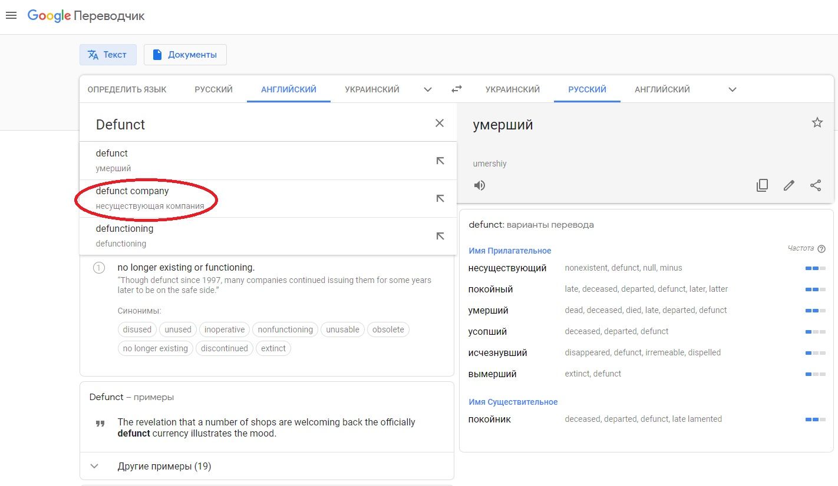
Task: Save translation with star icon
Action: click(817, 122)
